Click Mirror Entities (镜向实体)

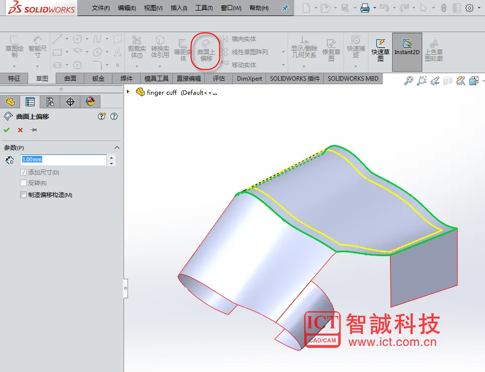tap(238, 39)
